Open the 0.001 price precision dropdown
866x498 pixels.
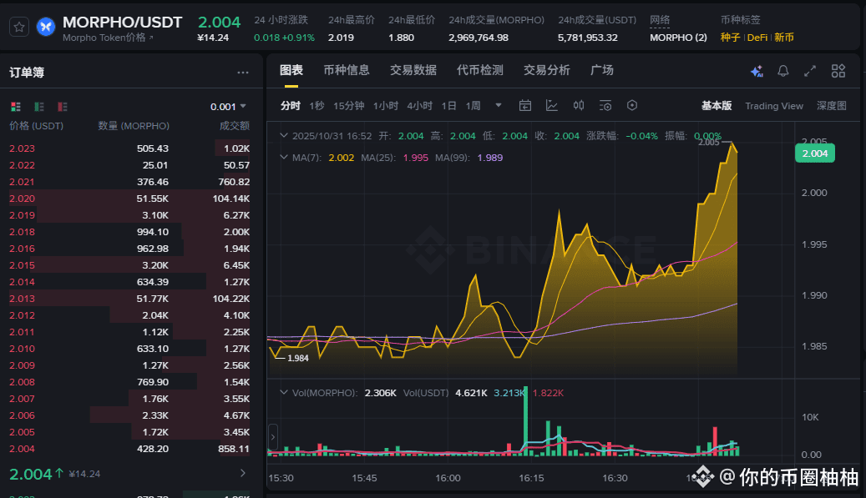[228, 107]
